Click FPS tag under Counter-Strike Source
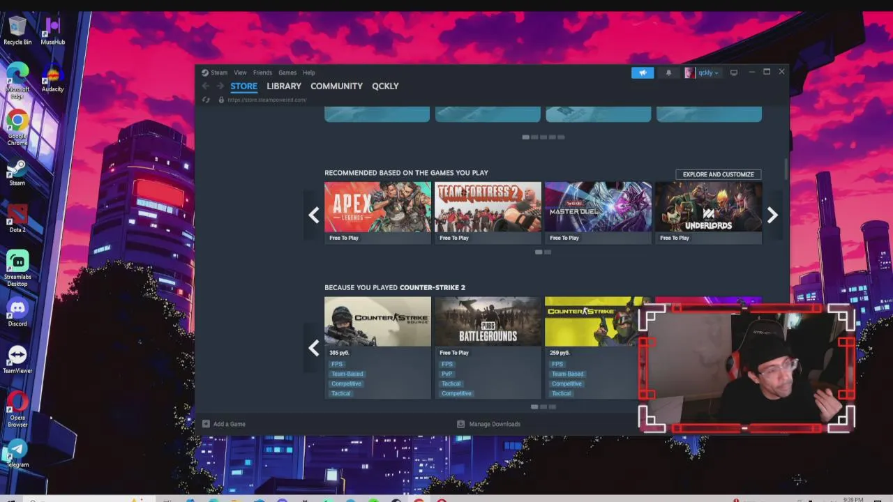Screen dimensions: 893x502 (337, 364)
